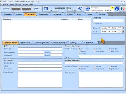Click the users lock icon

click(88, 9)
